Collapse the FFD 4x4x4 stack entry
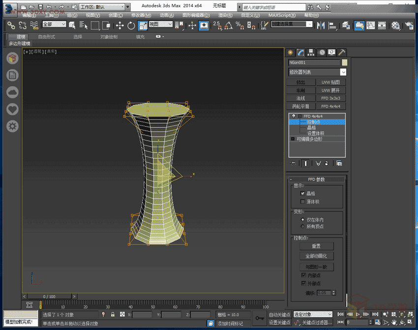This screenshot has width=418, height=330. [299, 116]
